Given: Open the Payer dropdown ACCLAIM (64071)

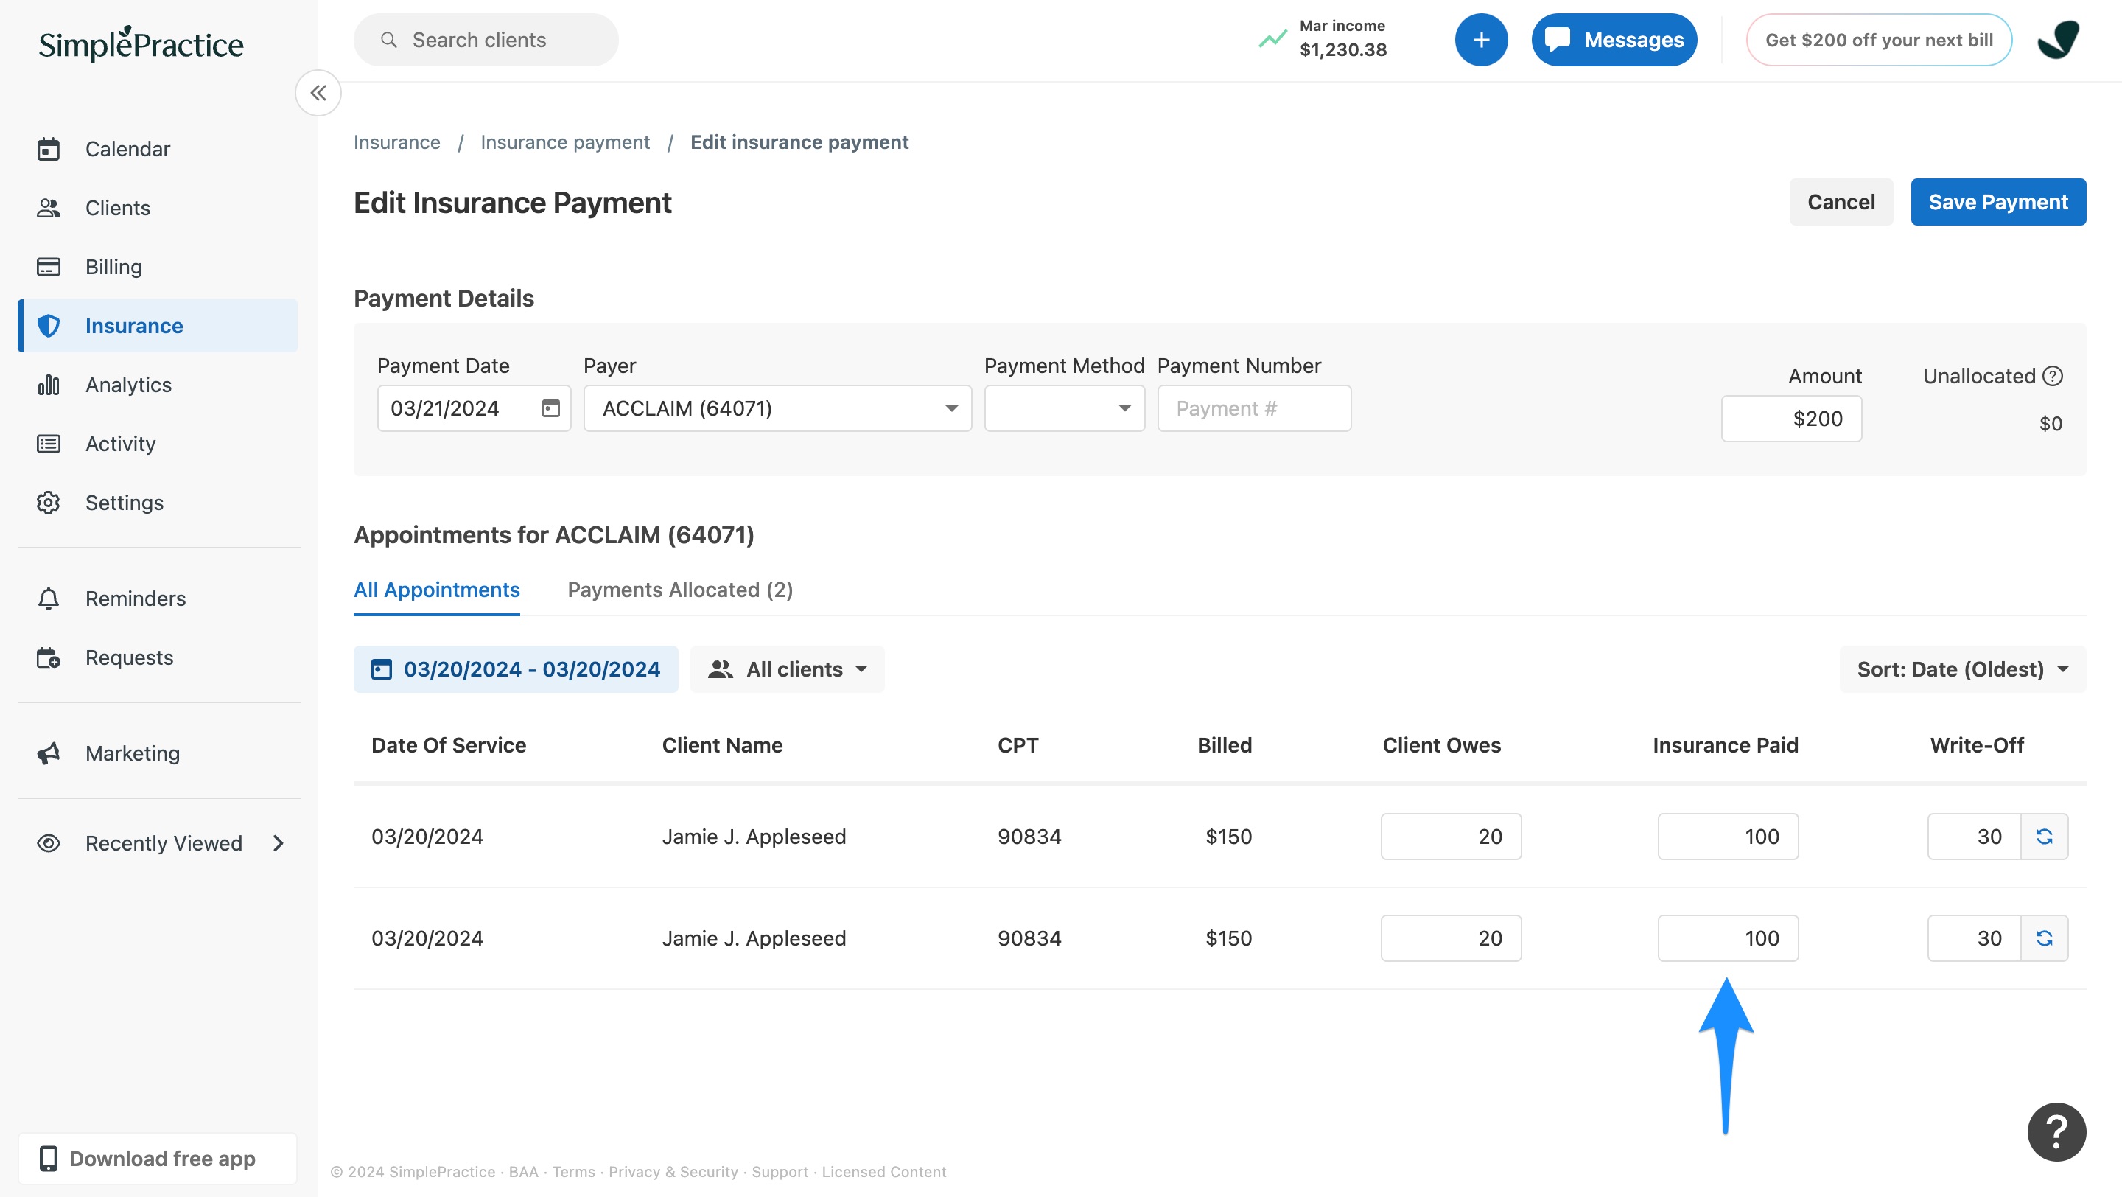Looking at the screenshot, I should (777, 408).
